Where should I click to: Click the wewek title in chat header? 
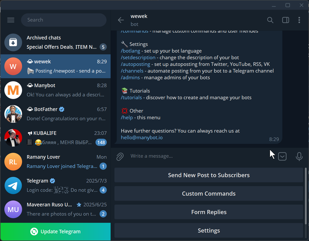coord(139,16)
